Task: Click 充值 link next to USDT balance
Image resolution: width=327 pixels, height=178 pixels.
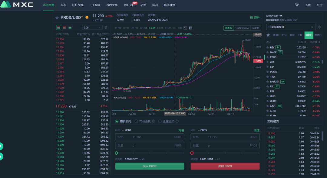Action: pos(181,130)
